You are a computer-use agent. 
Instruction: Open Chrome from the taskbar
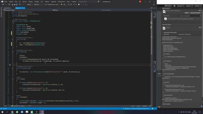point(12,112)
